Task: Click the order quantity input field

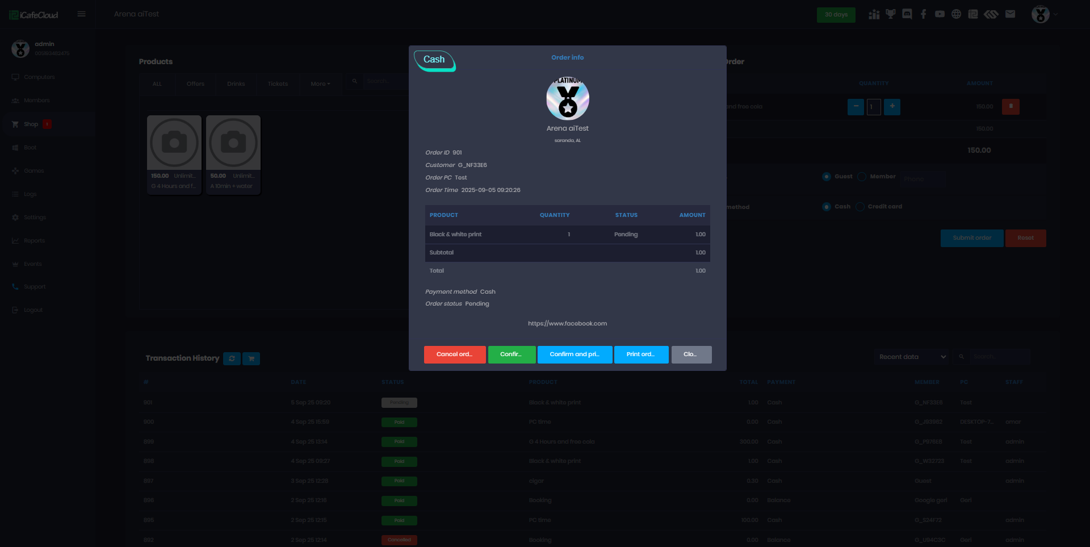Action: (x=874, y=107)
